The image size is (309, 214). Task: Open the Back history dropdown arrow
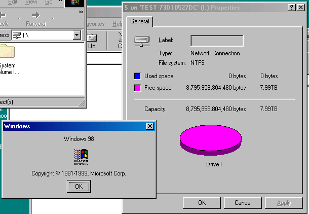(x=19, y=19)
